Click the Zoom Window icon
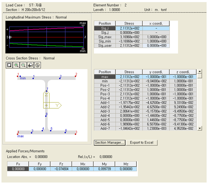 9,65
